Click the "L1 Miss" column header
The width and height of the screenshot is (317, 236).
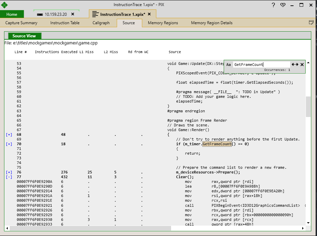tap(87, 52)
